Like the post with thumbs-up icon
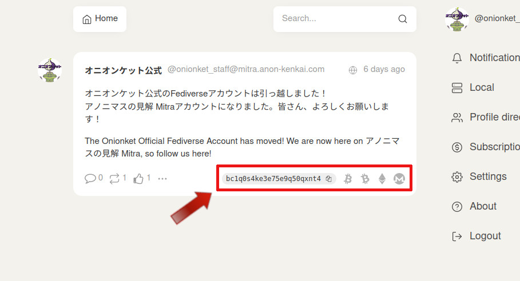This screenshot has width=520, height=281. click(x=138, y=178)
